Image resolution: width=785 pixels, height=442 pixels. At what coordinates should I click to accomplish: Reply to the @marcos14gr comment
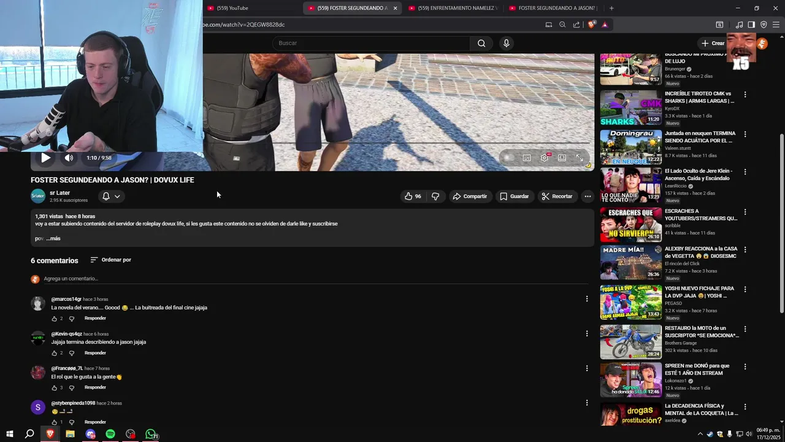[95, 318]
